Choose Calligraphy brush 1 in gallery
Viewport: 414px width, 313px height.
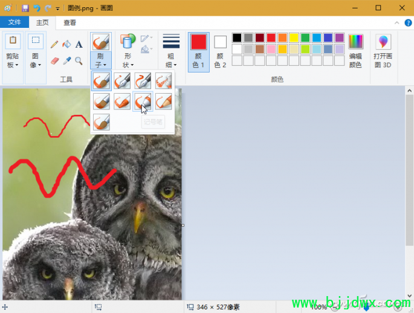(x=122, y=80)
